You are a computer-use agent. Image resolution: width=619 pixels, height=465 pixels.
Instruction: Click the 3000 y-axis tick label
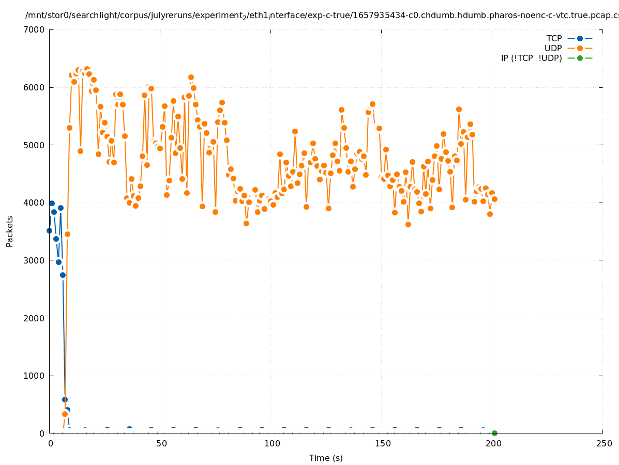[35, 260]
